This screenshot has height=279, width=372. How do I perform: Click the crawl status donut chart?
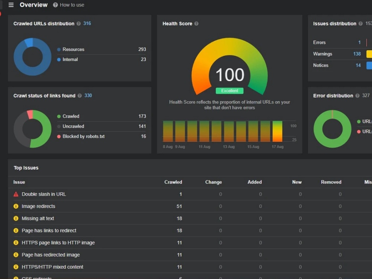tap(32, 129)
